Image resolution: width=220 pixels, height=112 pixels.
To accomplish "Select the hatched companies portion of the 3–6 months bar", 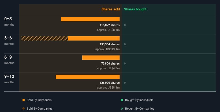I will click(45, 38).
